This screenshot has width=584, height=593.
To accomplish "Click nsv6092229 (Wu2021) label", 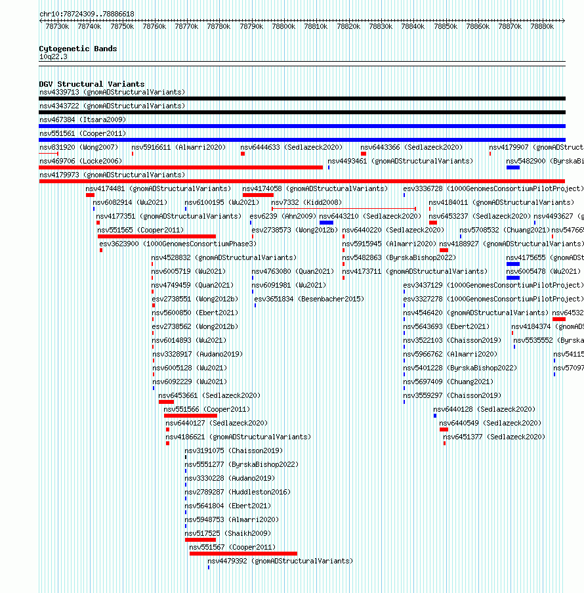I will coord(190,382).
